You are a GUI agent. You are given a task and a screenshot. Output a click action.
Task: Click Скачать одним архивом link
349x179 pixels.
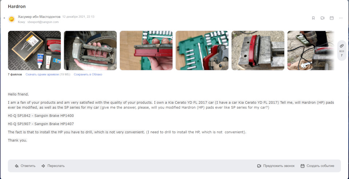coord(42,75)
